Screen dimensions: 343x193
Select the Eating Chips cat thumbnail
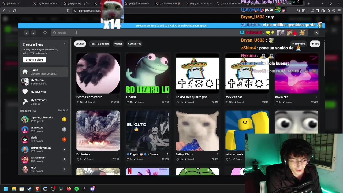pos(197,131)
